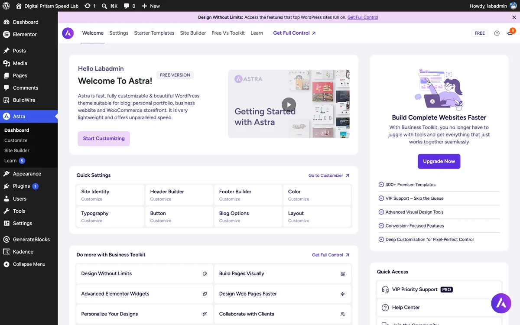Click Get Full Control in Business Toolkit section
Image resolution: width=520 pixels, height=325 pixels.
click(331, 255)
